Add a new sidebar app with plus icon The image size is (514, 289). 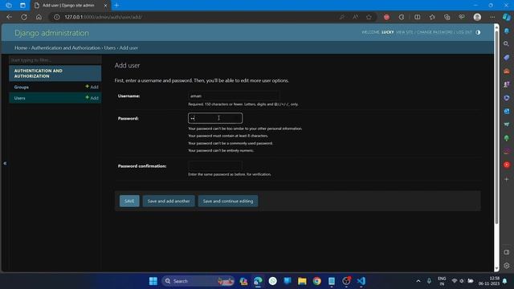coord(507,179)
